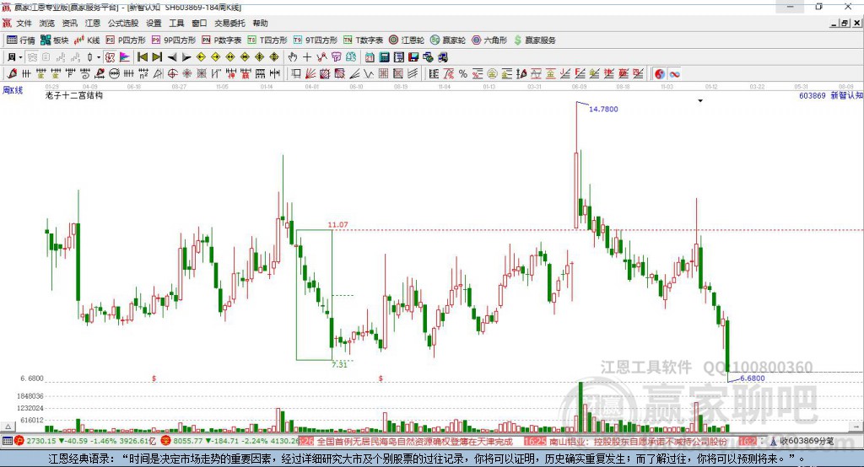Click the crosshair cursor tool
The width and height of the screenshot is (864, 467).
click(307, 57)
